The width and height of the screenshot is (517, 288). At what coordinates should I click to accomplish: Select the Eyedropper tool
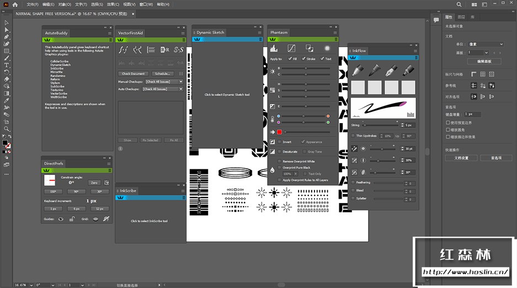[x=6, y=100]
